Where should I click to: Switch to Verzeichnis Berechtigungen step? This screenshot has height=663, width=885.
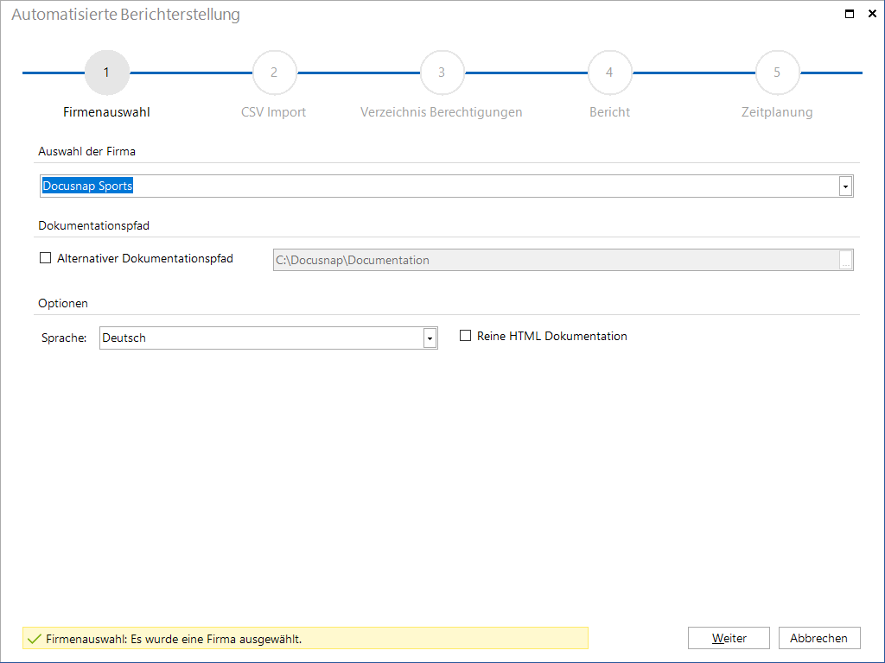coord(442,112)
